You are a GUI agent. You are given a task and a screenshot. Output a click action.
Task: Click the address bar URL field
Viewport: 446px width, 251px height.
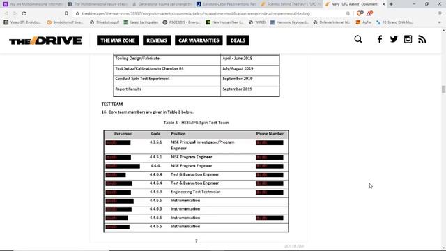[196, 13]
